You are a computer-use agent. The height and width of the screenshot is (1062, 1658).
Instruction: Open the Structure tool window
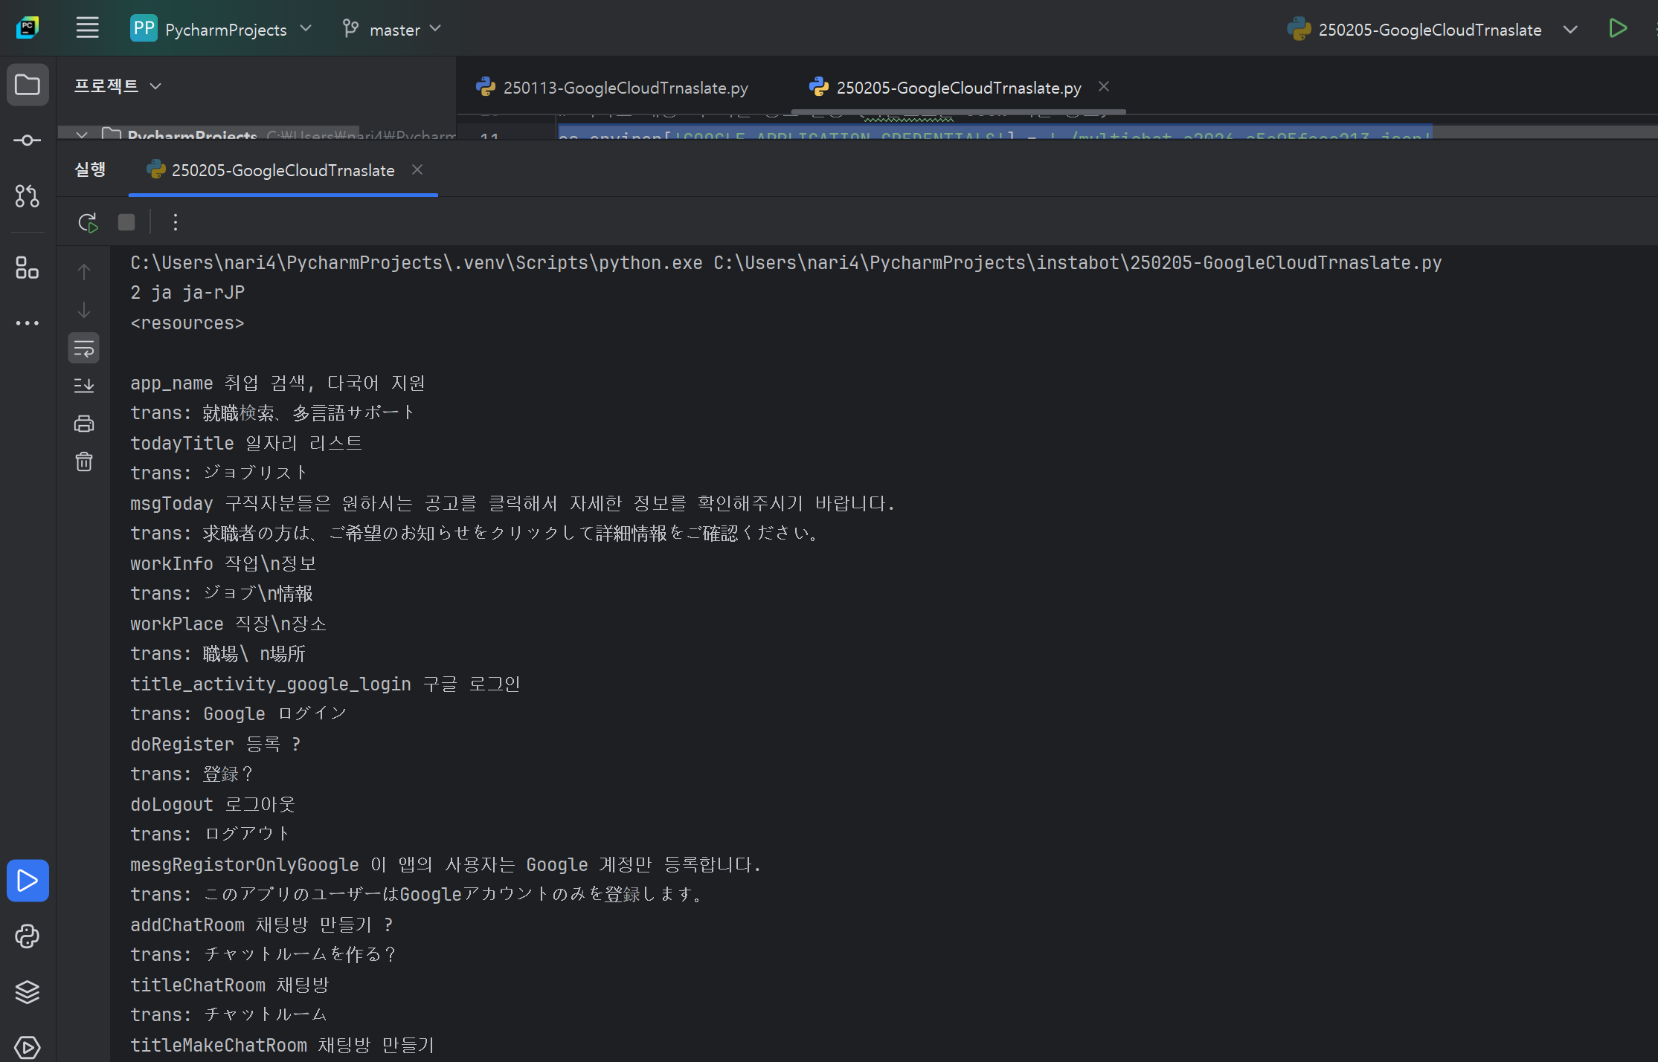point(28,268)
